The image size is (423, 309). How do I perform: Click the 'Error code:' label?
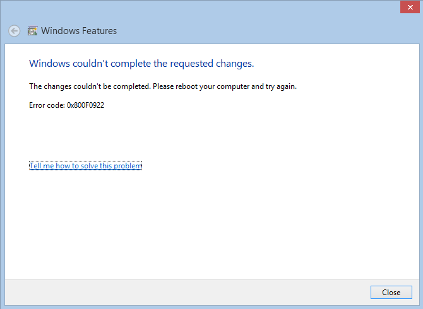point(47,105)
